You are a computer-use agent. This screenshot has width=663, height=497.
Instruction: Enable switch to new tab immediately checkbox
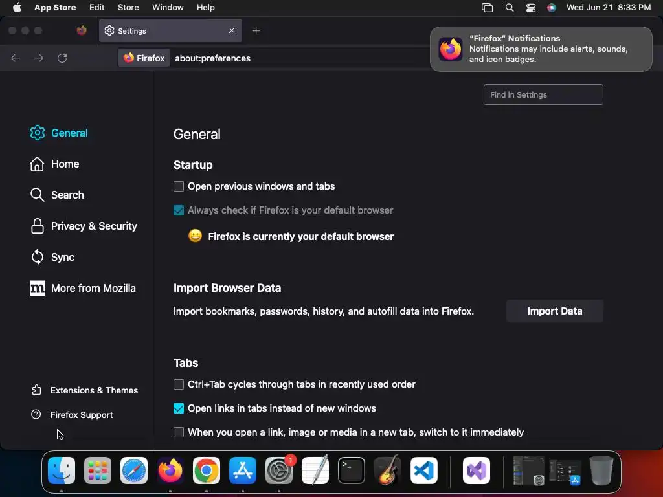coord(179,432)
